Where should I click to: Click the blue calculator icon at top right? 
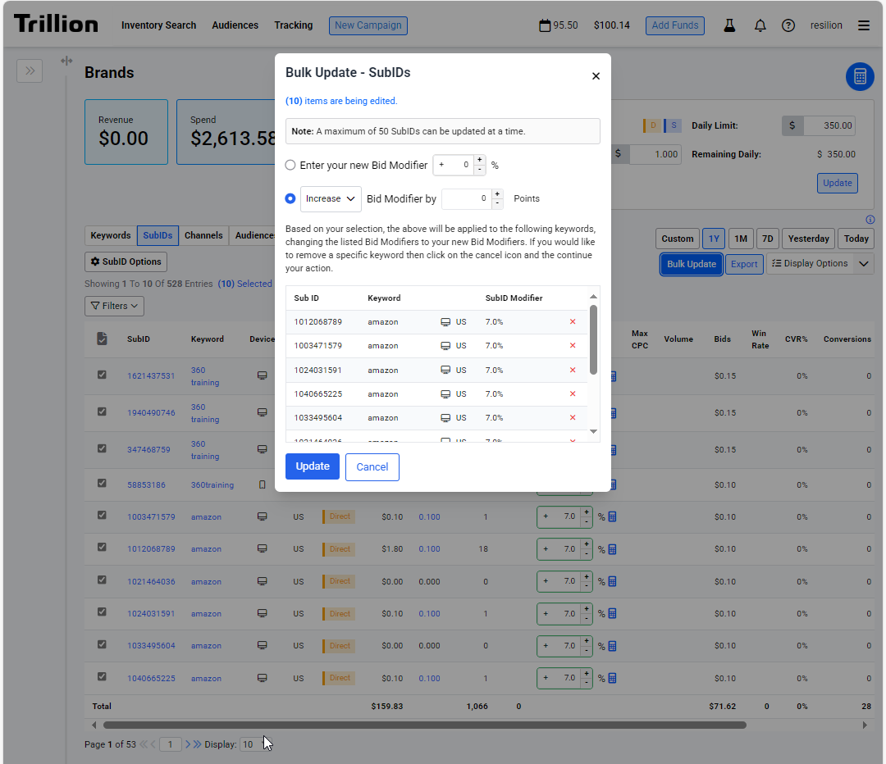tap(860, 76)
